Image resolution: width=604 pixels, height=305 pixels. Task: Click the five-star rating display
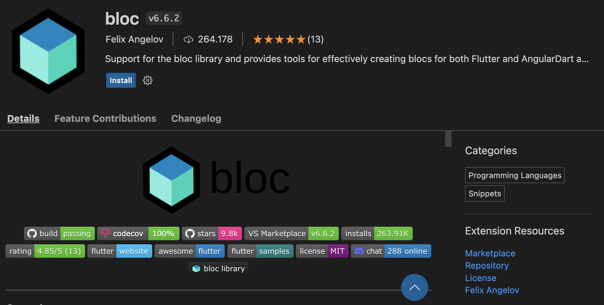[279, 39]
